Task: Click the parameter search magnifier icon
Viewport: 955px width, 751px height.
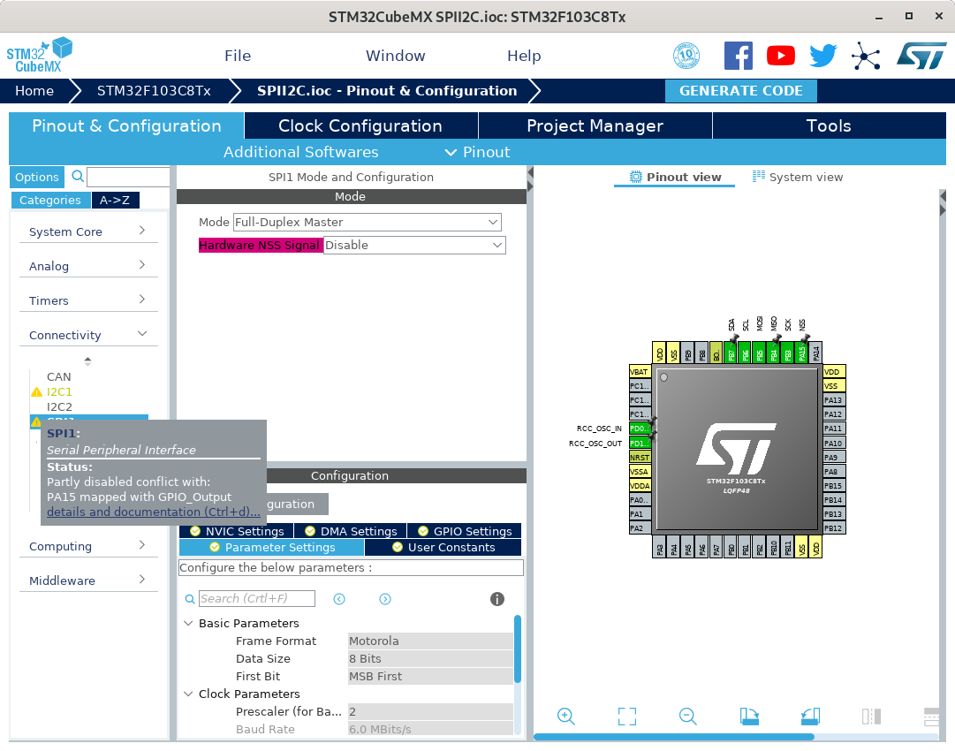Action: pos(190,599)
